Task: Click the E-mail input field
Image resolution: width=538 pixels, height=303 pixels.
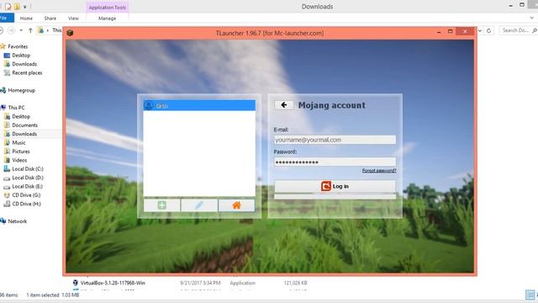Action: pos(335,140)
